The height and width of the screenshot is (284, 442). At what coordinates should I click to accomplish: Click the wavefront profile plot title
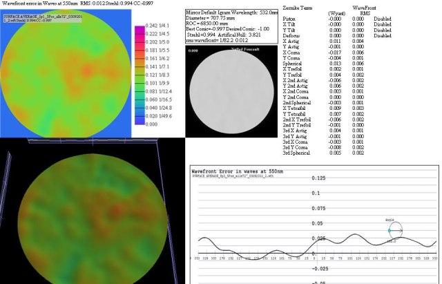238,171
